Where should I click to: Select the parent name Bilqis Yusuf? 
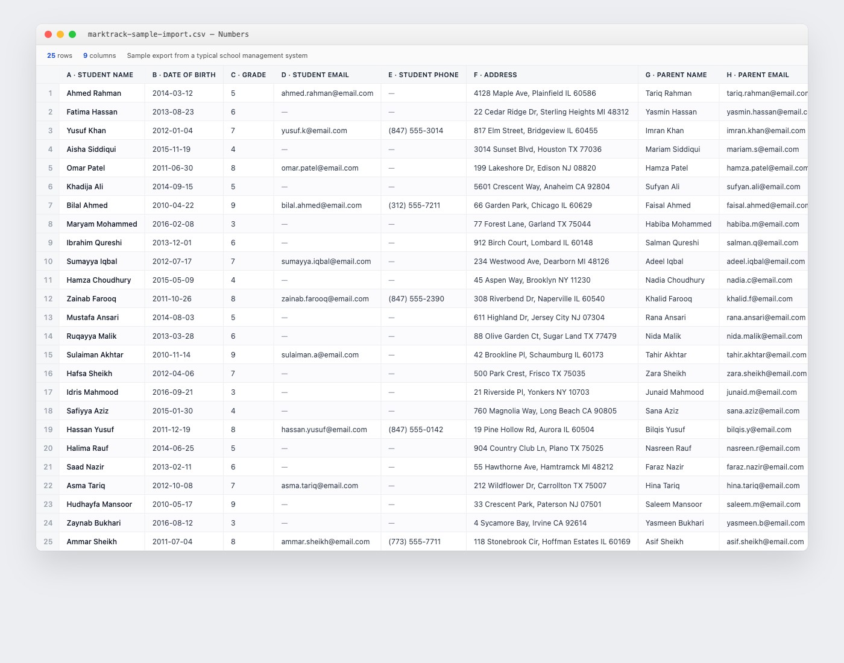(679, 430)
